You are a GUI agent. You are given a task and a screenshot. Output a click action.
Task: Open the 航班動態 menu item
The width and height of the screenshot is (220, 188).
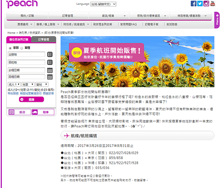tap(172, 24)
